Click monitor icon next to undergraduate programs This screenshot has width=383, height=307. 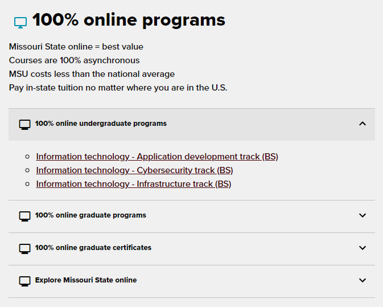click(x=24, y=124)
